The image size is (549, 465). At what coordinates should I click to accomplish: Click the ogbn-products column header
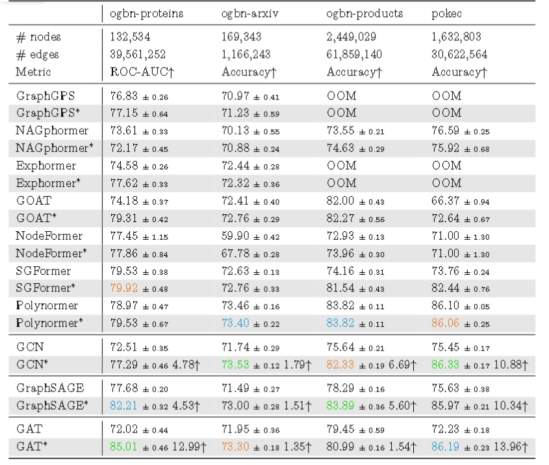364,13
